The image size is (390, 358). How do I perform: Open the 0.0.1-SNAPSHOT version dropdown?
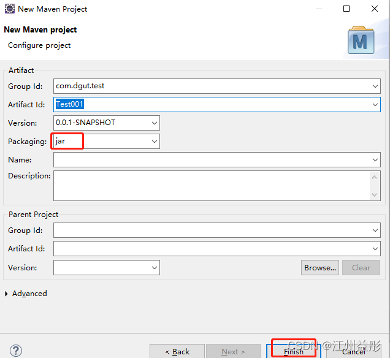point(155,123)
